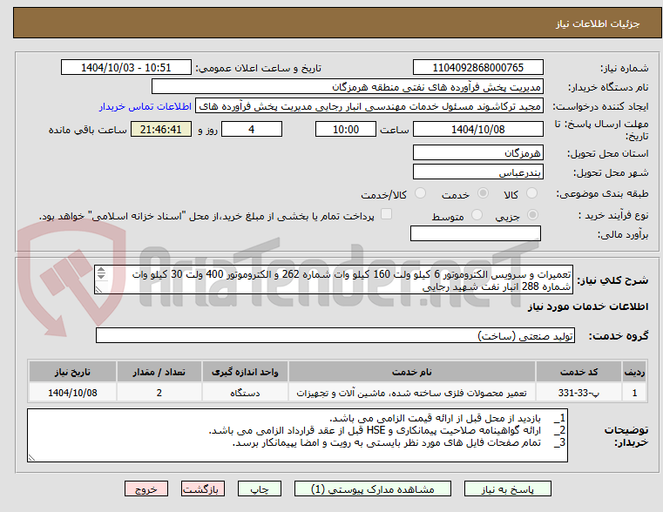Select the متوسط purchase type radio
The image size is (663, 512).
pos(477,214)
